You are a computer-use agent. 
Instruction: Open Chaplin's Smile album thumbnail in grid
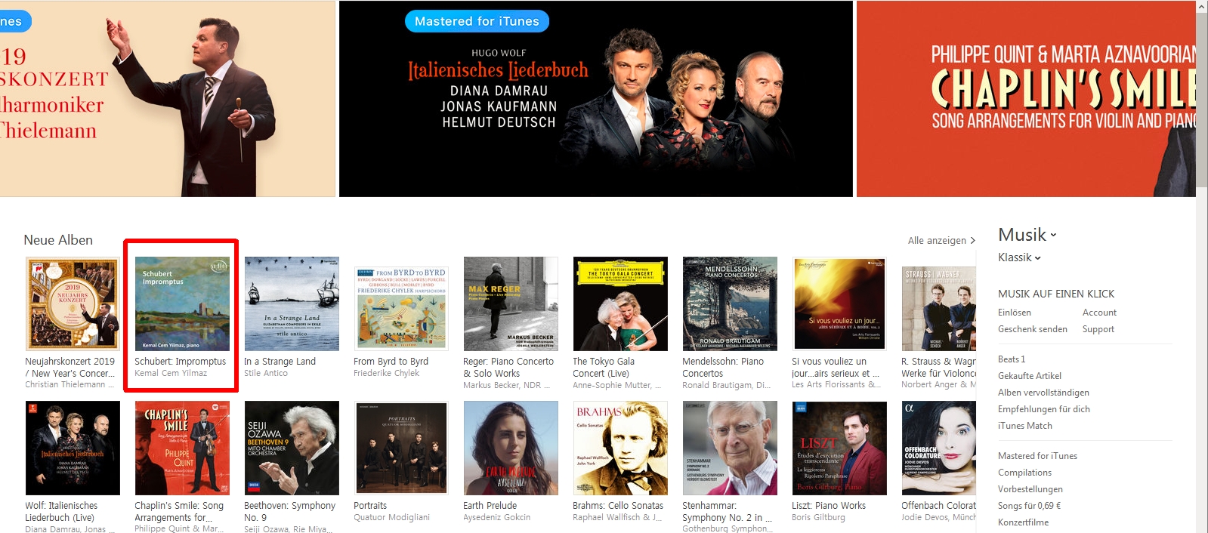pyautogui.click(x=182, y=448)
